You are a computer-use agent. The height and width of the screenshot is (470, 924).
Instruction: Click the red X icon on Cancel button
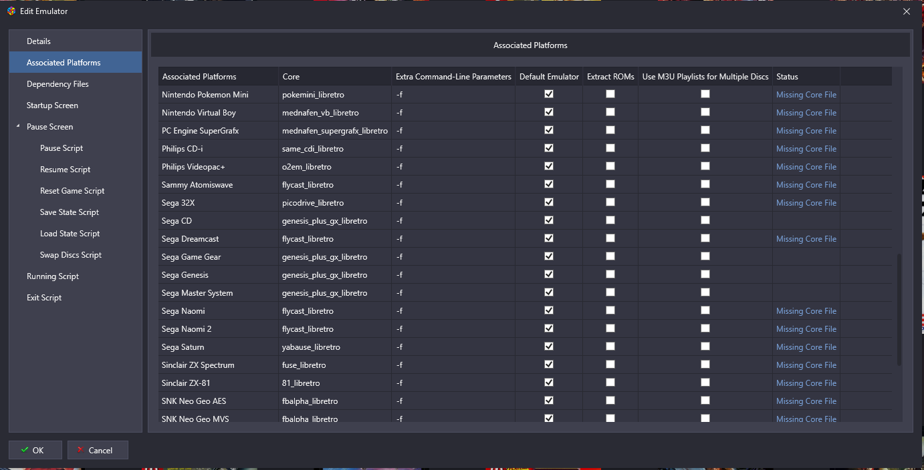pyautogui.click(x=81, y=450)
